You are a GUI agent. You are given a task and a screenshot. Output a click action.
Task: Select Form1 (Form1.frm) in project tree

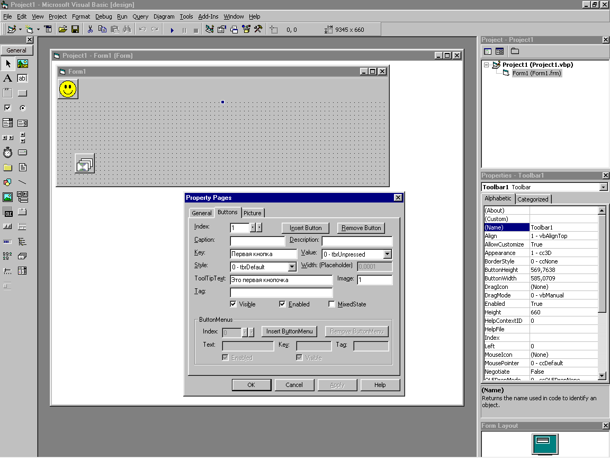(536, 73)
